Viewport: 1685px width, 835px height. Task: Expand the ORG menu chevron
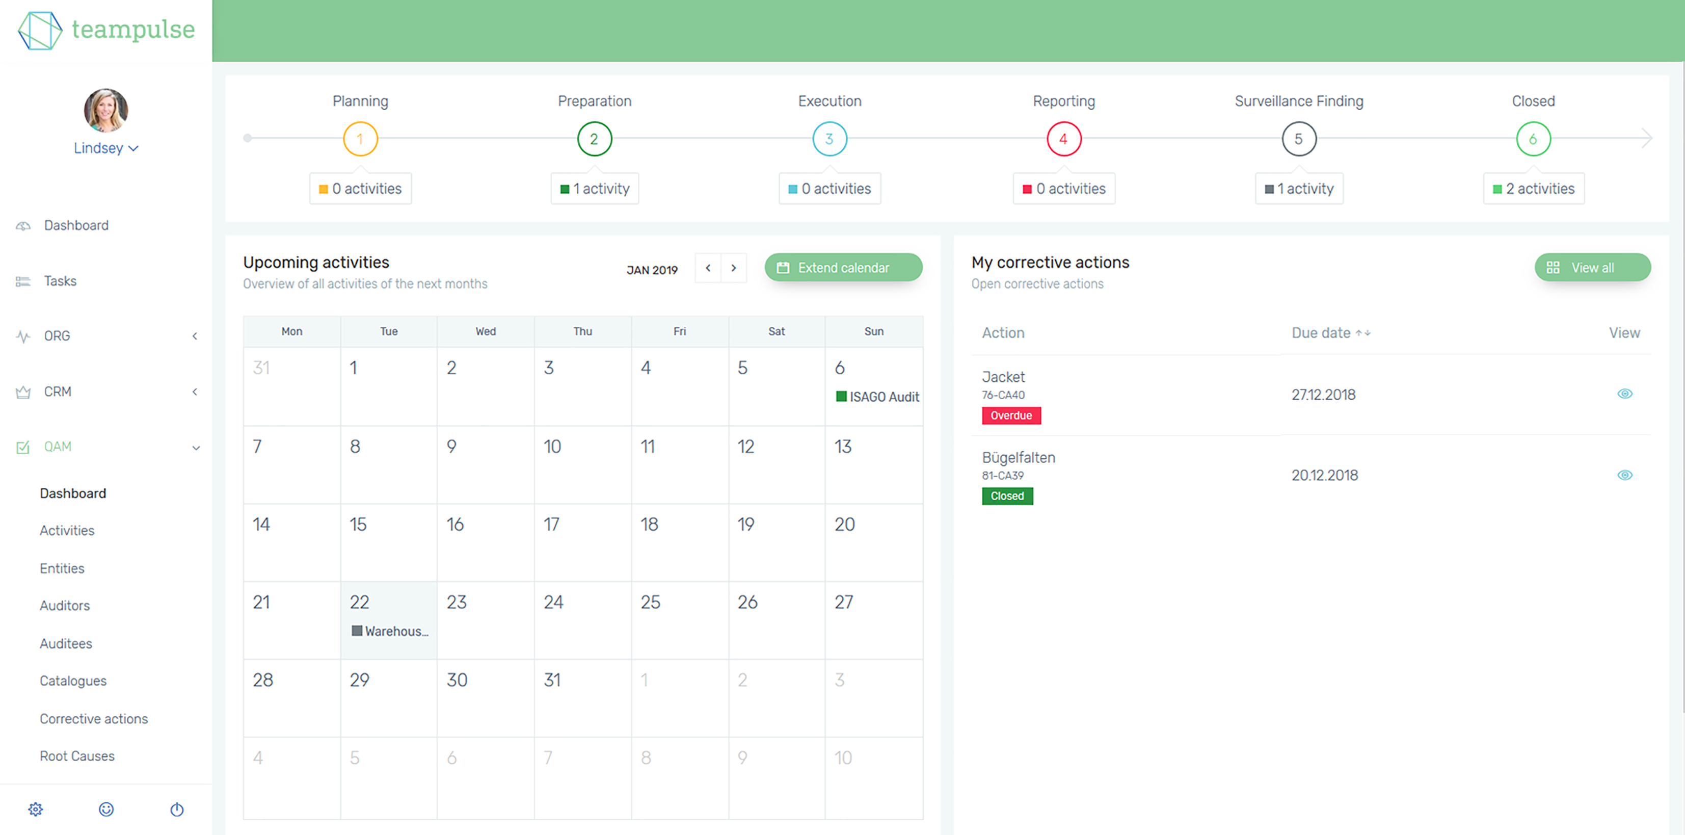194,336
